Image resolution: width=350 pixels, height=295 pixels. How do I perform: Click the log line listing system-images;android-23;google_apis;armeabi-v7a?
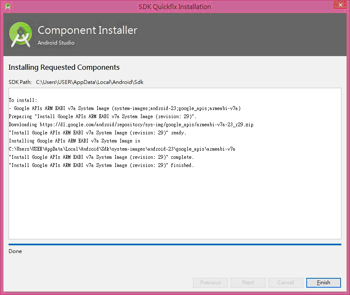click(x=125, y=108)
